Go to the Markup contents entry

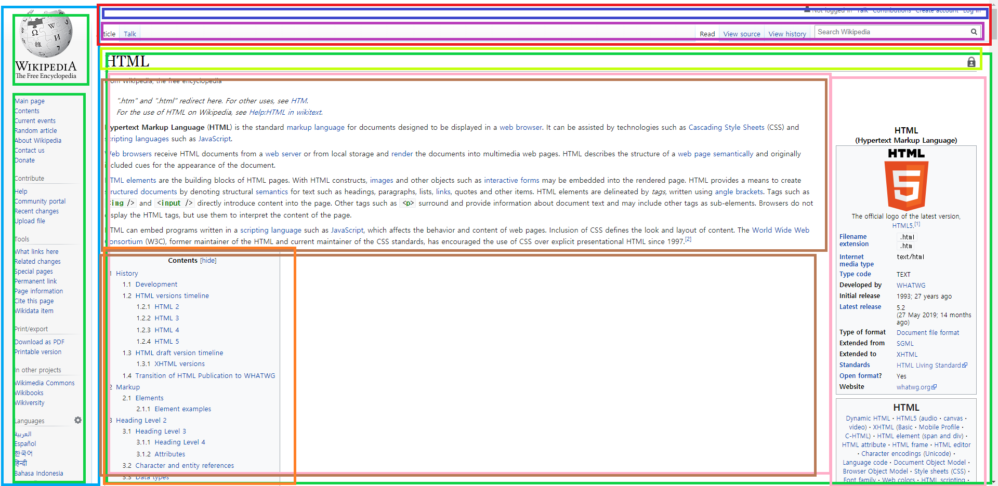[128, 387]
